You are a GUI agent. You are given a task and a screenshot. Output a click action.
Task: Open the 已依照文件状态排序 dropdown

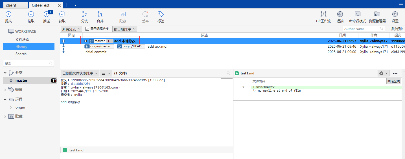coord(80,73)
